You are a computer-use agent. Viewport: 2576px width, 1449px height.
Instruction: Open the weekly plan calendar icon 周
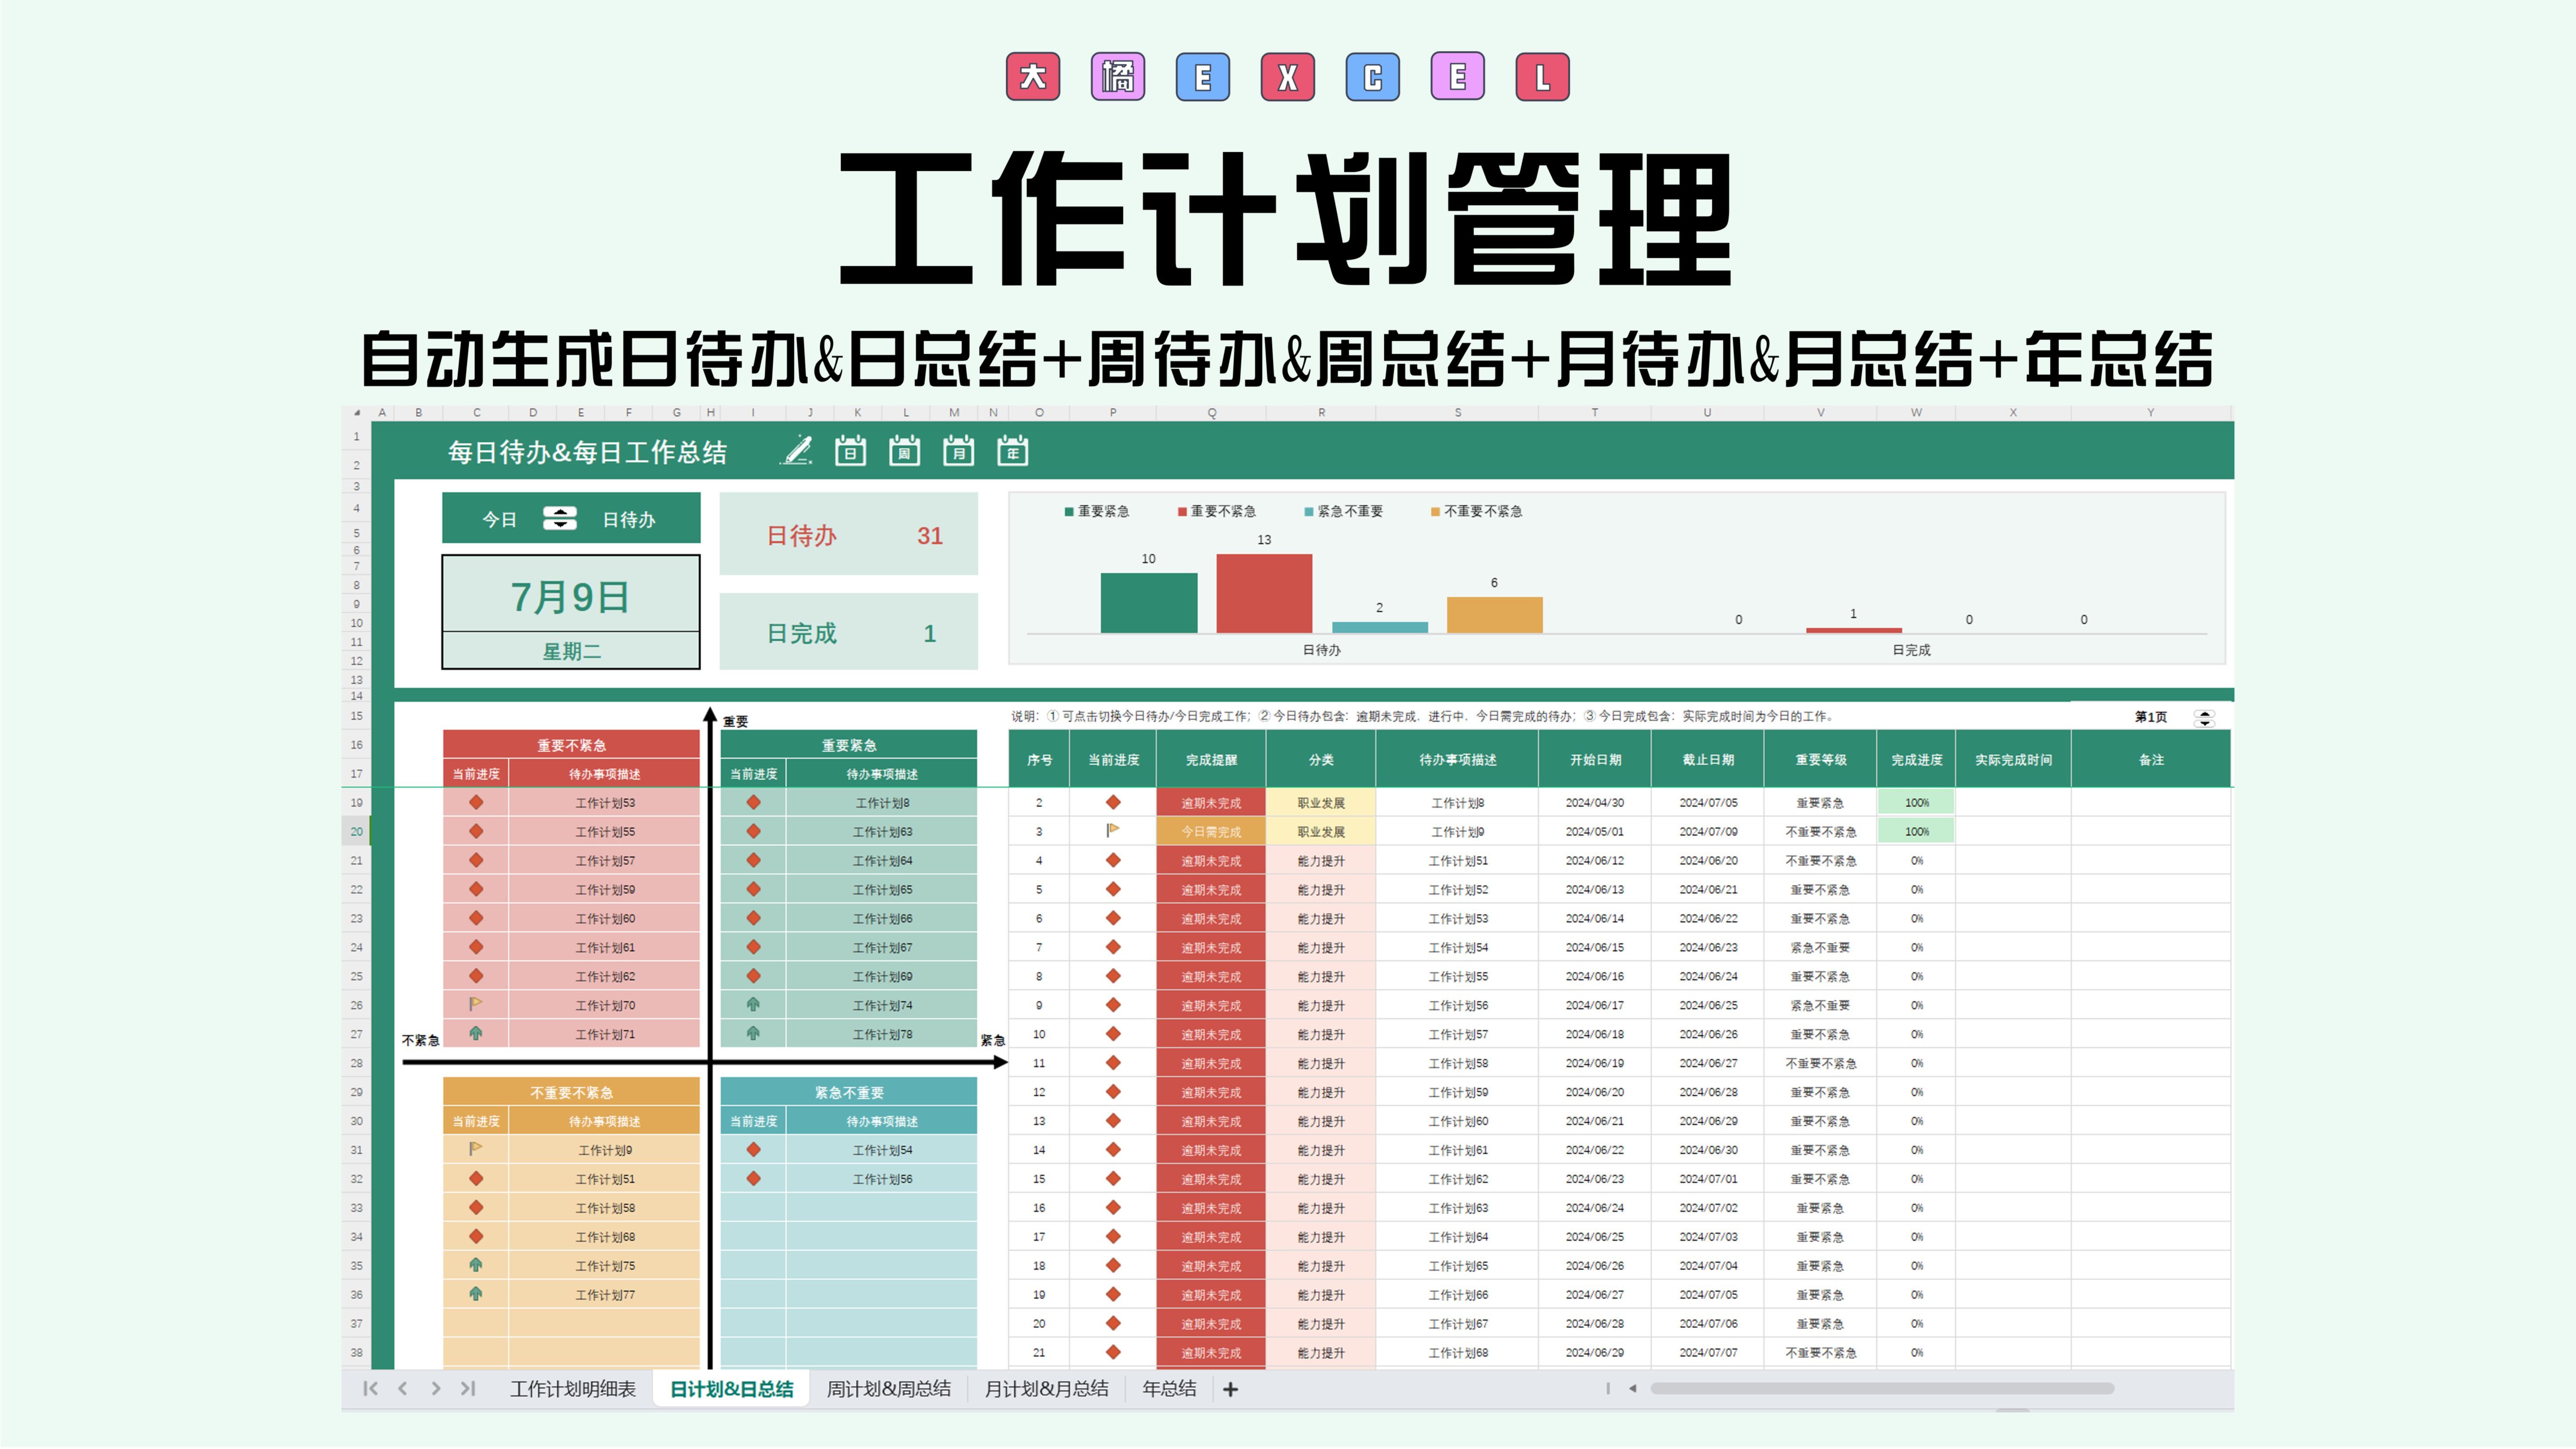tap(904, 451)
